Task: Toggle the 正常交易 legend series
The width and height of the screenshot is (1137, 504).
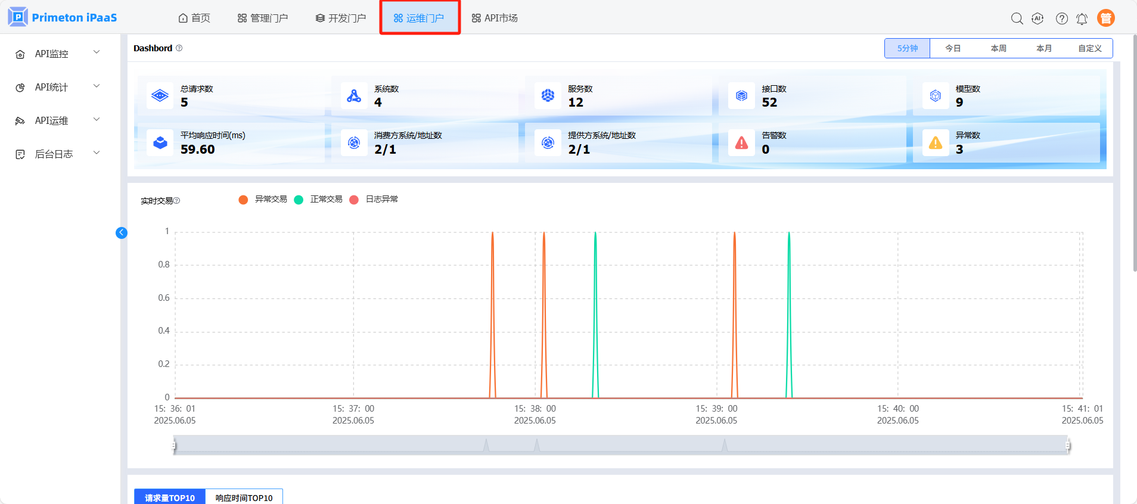Action: (318, 200)
